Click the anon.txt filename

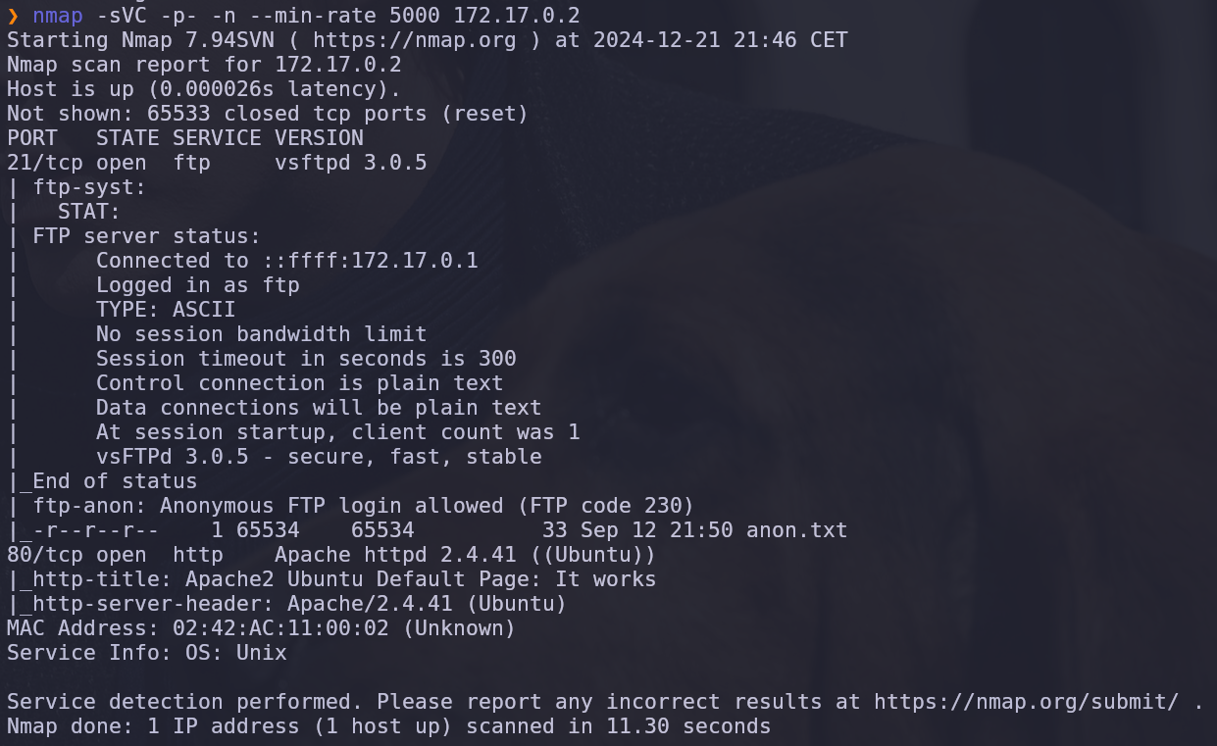tap(797, 530)
